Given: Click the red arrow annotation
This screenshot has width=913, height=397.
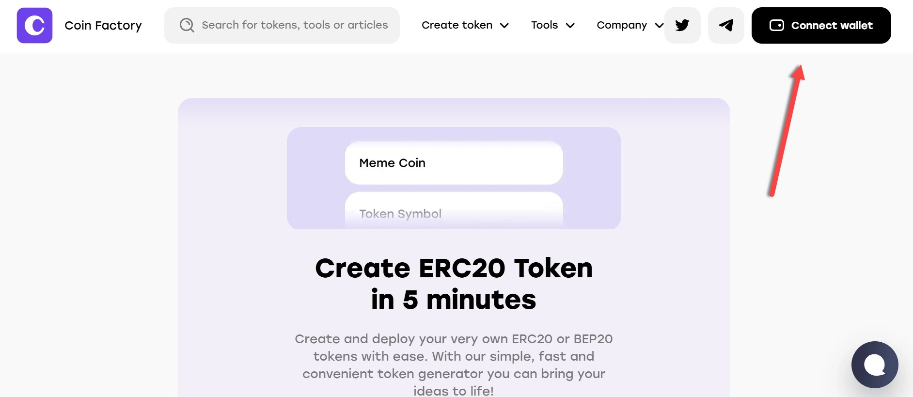Looking at the screenshot, I should 786,131.
